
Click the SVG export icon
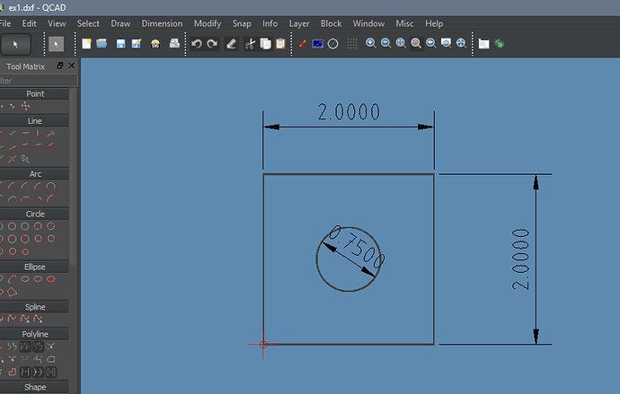pyautogui.click(x=155, y=43)
